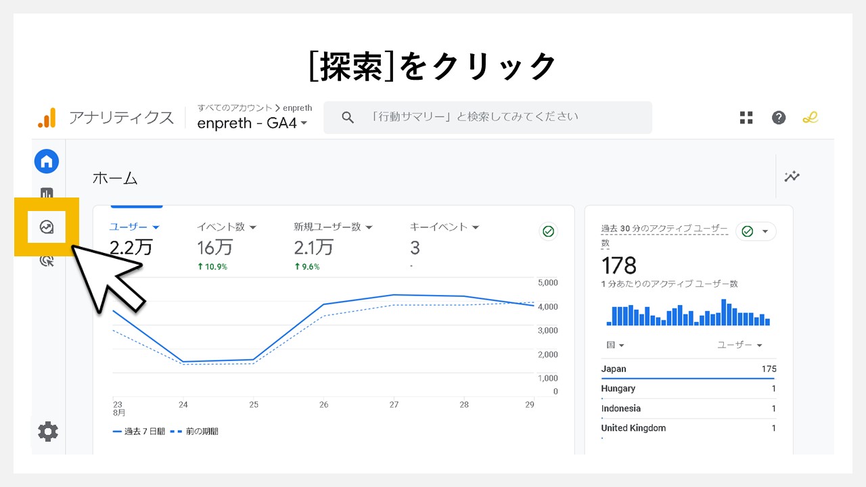866x487 pixels.
Task: Click the green check badge on realtime card
Action: [x=747, y=231]
